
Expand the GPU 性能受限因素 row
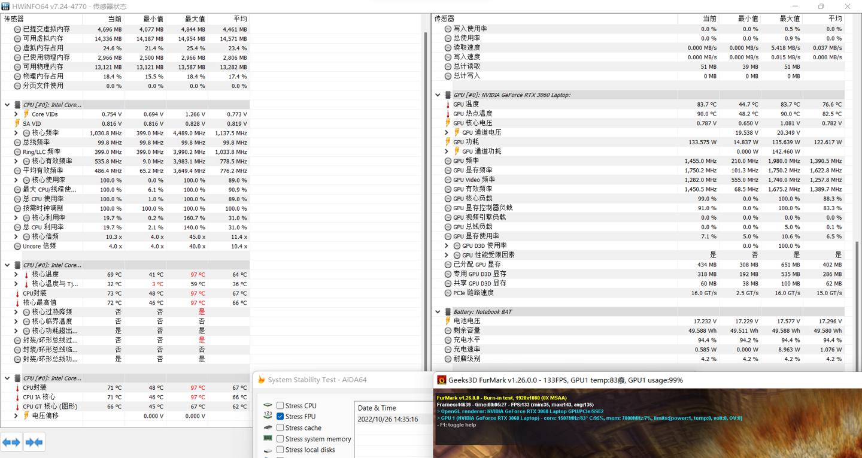[x=447, y=255]
